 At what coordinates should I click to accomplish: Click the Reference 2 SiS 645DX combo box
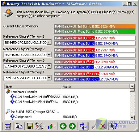tap(27, 55)
